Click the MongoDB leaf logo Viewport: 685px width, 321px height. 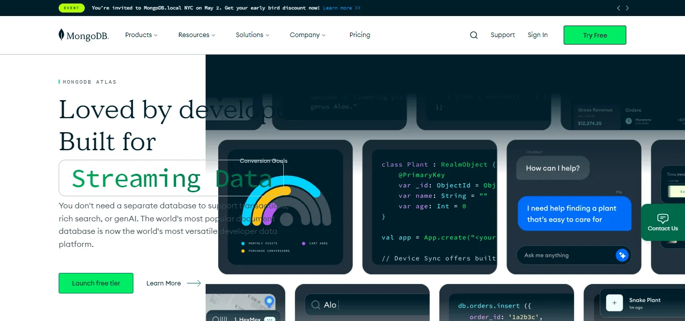tap(61, 35)
